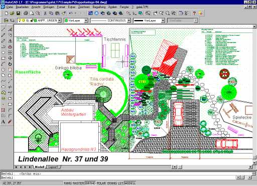Click in the Befehl command line
Viewport: 257px width, 186px height.
[117, 177]
